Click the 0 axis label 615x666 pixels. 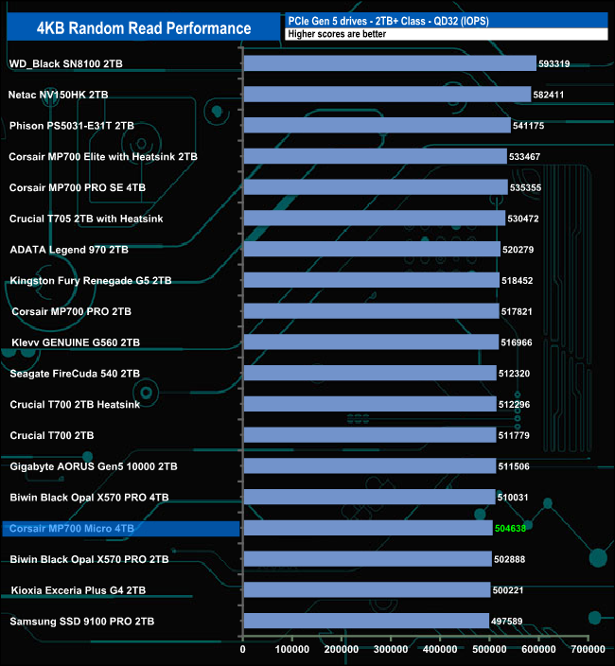coord(242,649)
